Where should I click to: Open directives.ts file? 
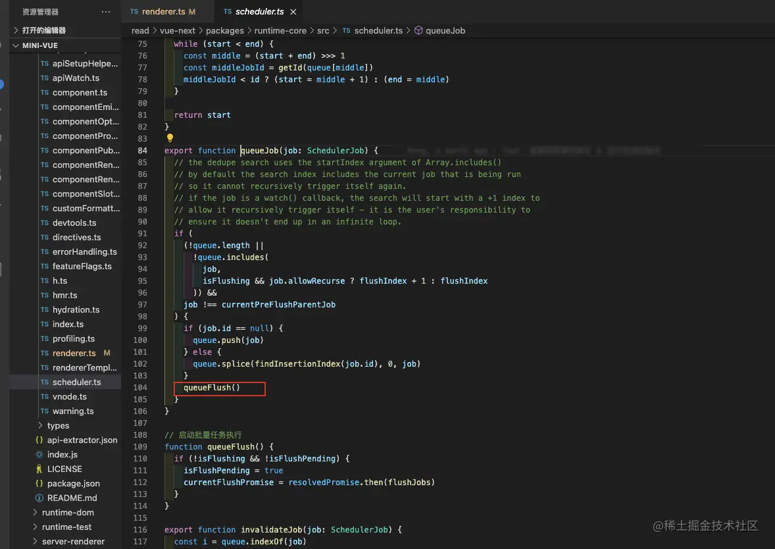click(x=76, y=238)
